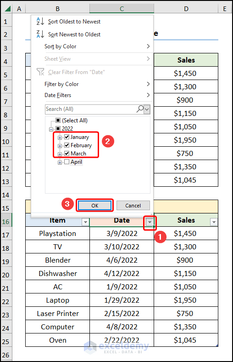Dismiss the filter menu with Cancel
The height and width of the screenshot is (362, 233).
(133, 206)
